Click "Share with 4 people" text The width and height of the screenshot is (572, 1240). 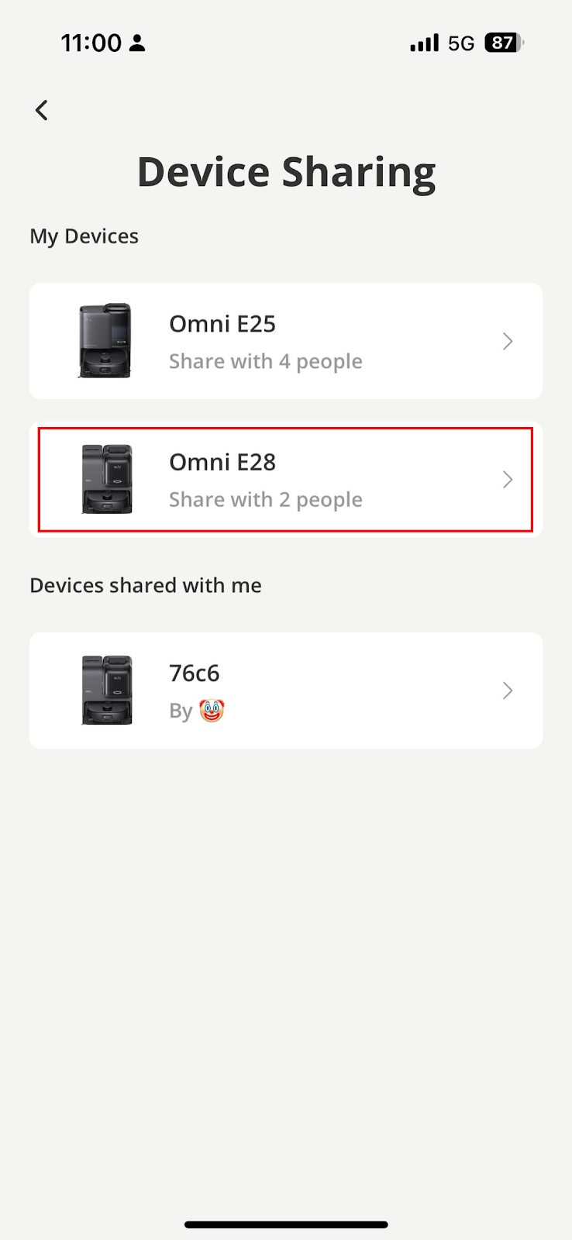point(266,361)
